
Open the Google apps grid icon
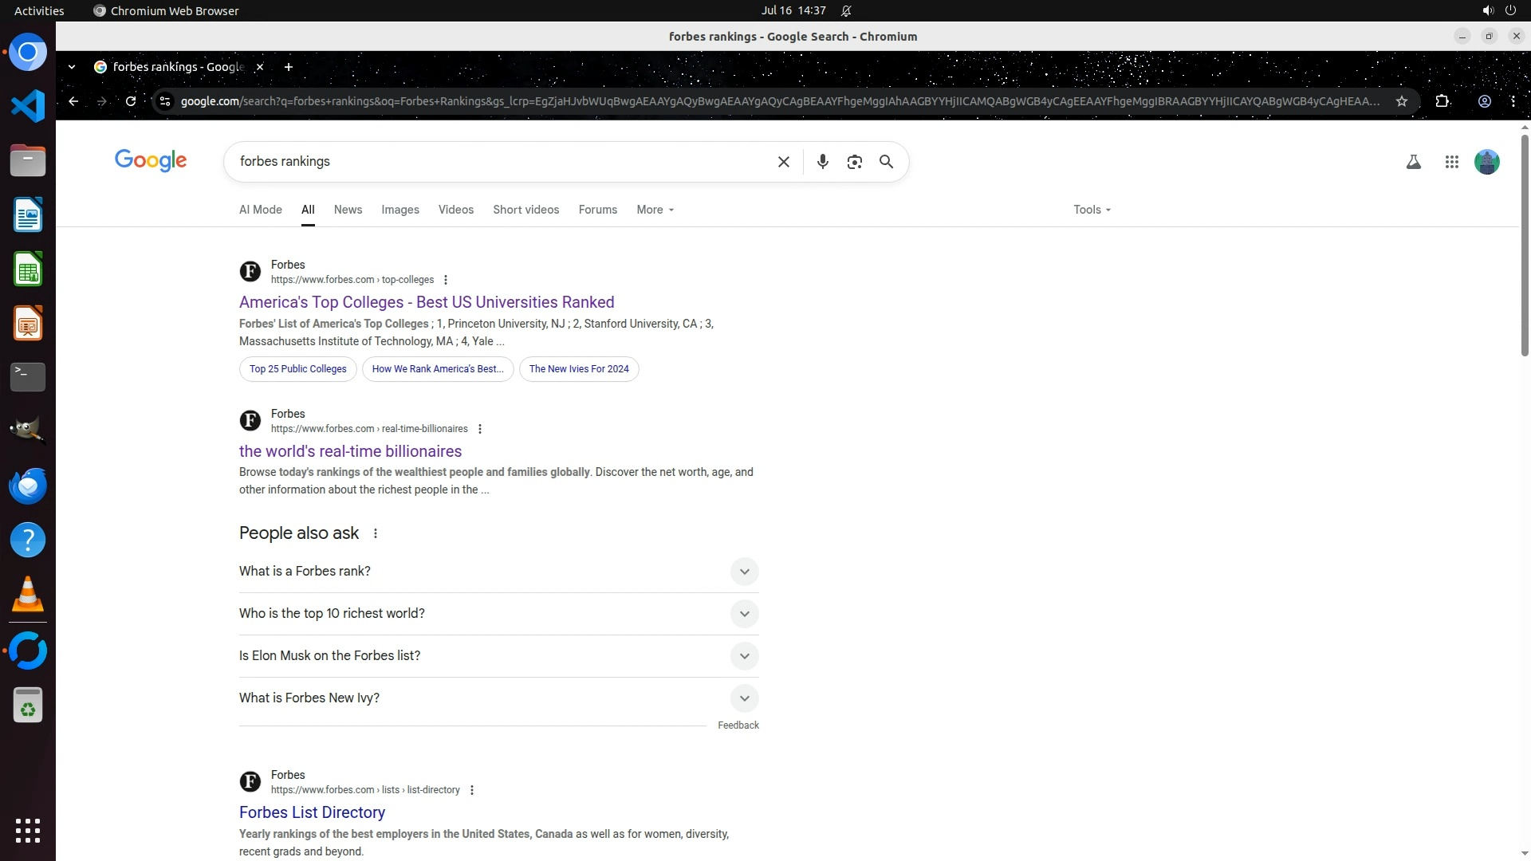point(1451,163)
